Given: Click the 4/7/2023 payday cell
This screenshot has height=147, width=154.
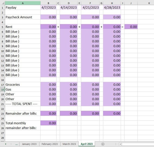Looking at the screenshot, I should (x=48, y=8).
